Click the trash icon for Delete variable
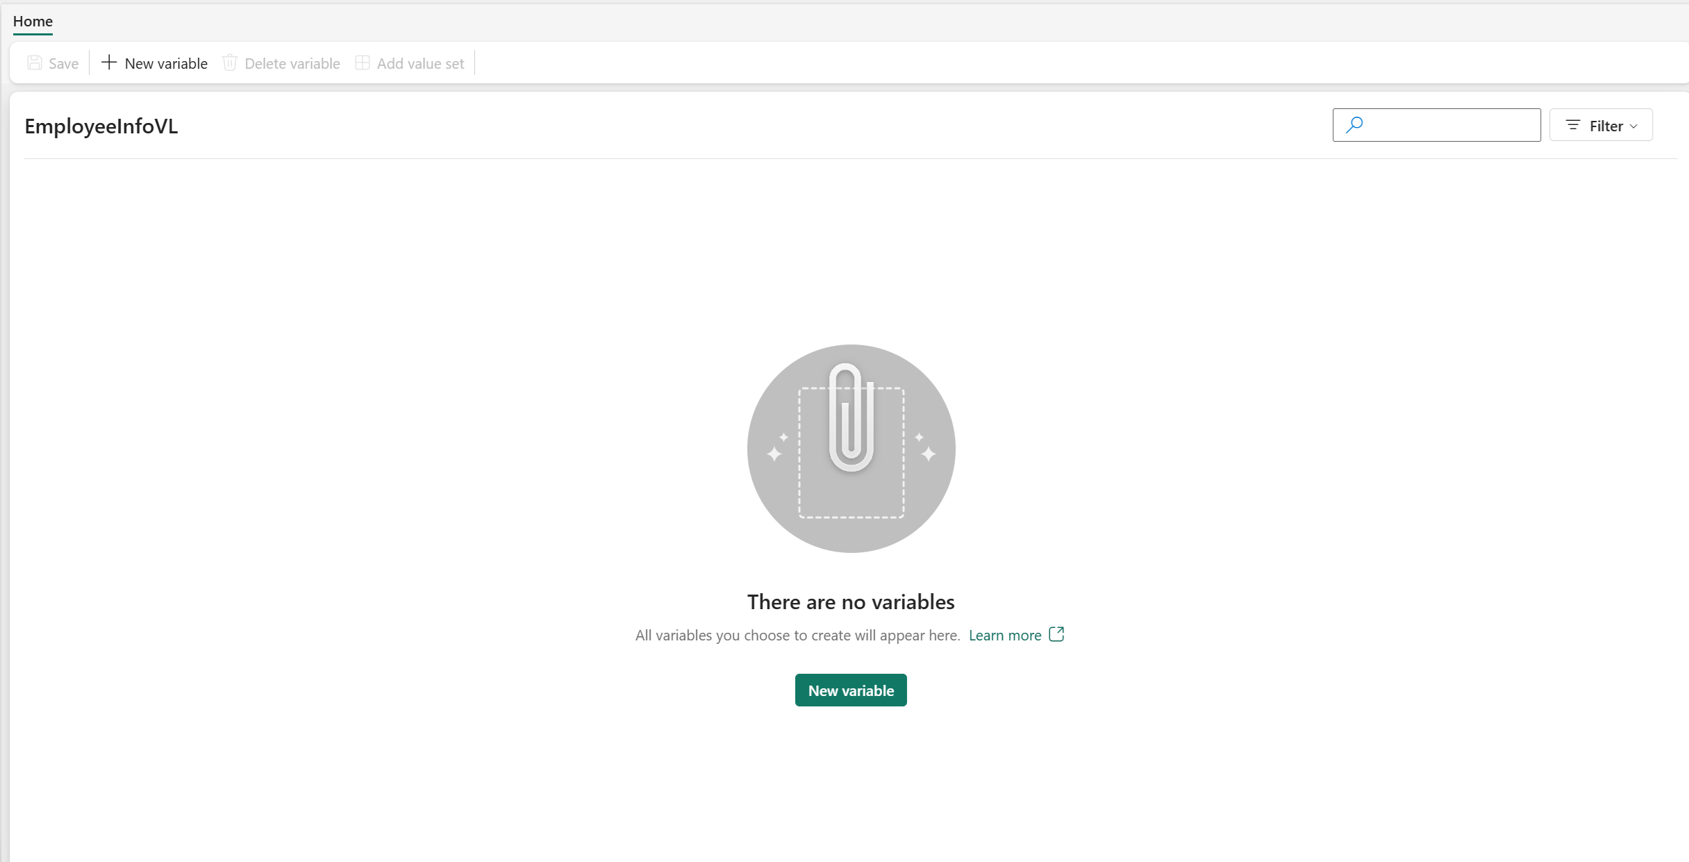 coord(230,63)
